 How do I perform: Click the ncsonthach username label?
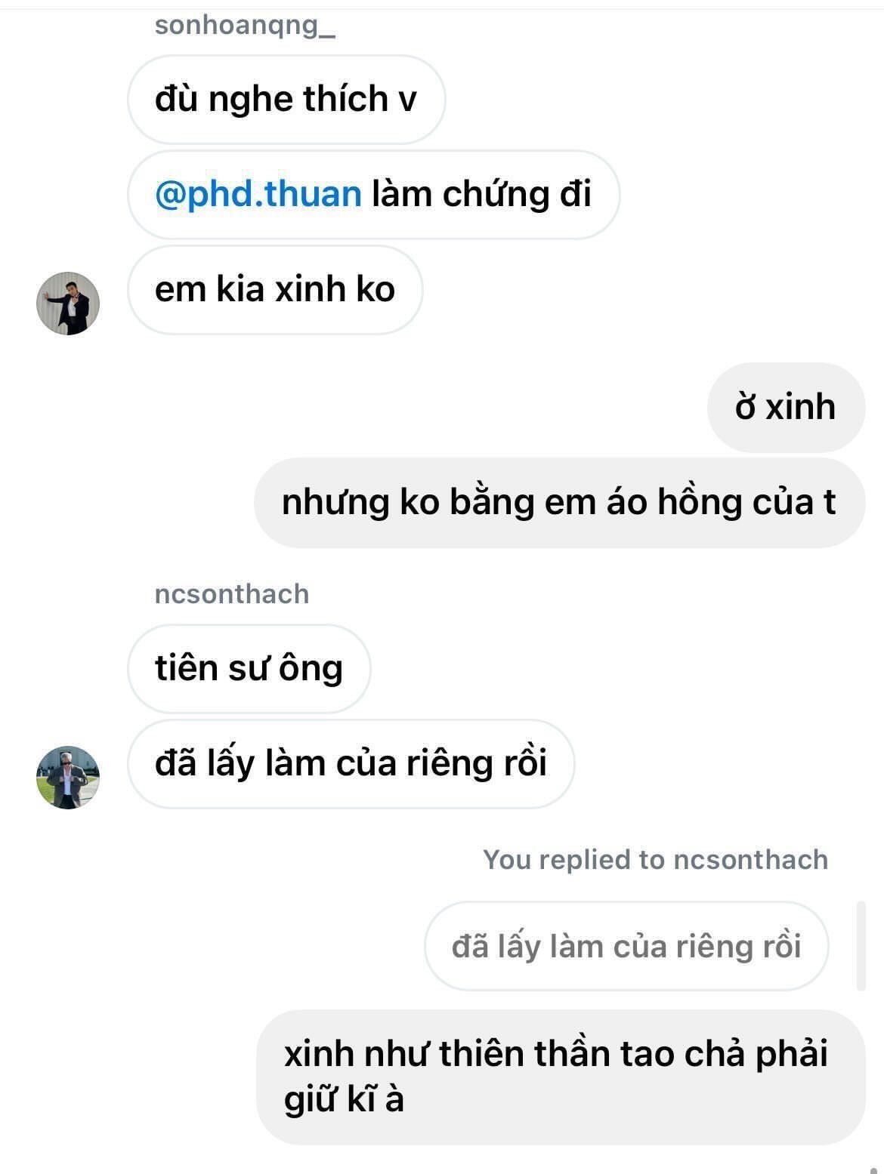click(x=232, y=594)
